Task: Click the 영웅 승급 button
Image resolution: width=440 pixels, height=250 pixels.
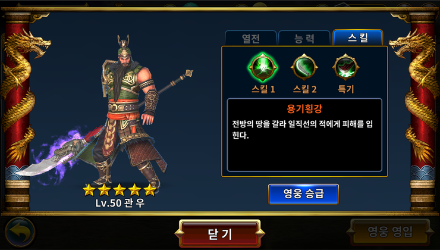Action: (x=303, y=194)
